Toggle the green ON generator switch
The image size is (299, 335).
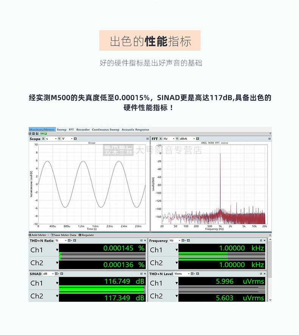click(x=44, y=134)
